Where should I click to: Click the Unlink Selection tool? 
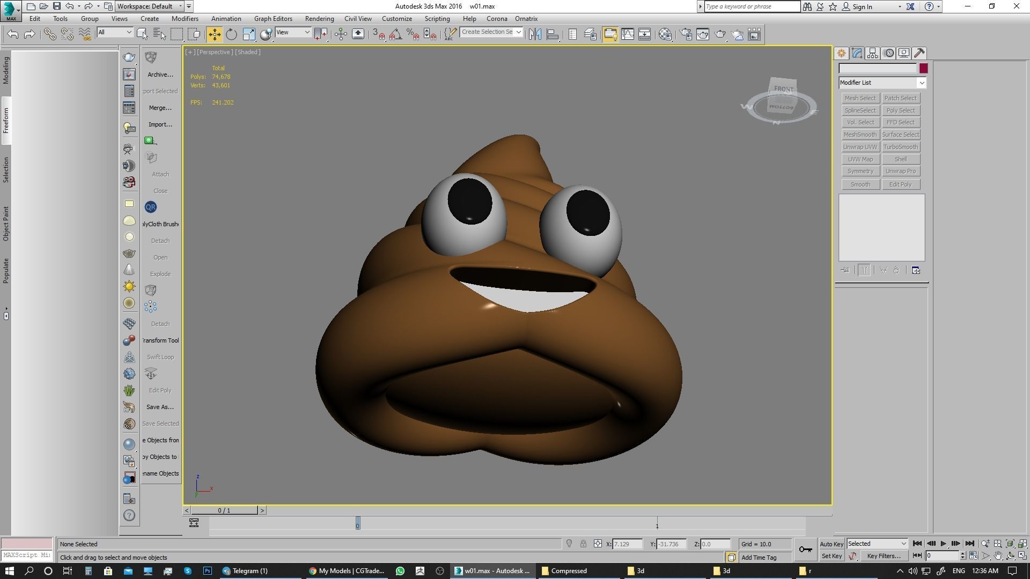[67, 34]
